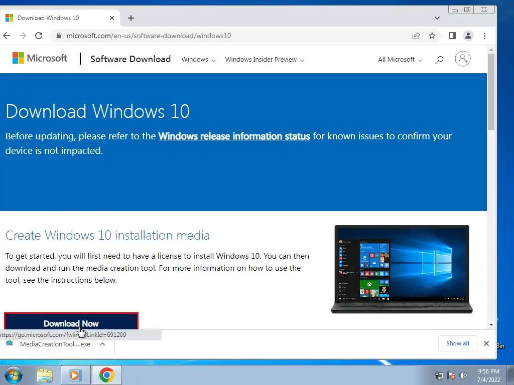Expand MediaCreationTool download options chevron
514x385 pixels.
coord(102,344)
